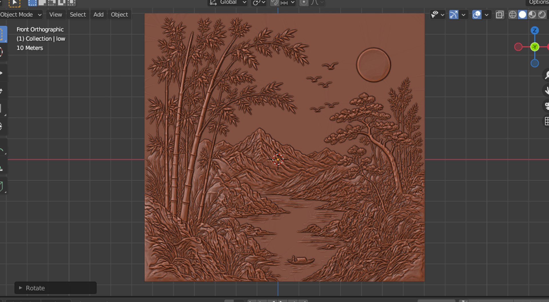Image resolution: width=549 pixels, height=302 pixels.
Task: Expand the Rotate operator panel
Action: [55, 288]
